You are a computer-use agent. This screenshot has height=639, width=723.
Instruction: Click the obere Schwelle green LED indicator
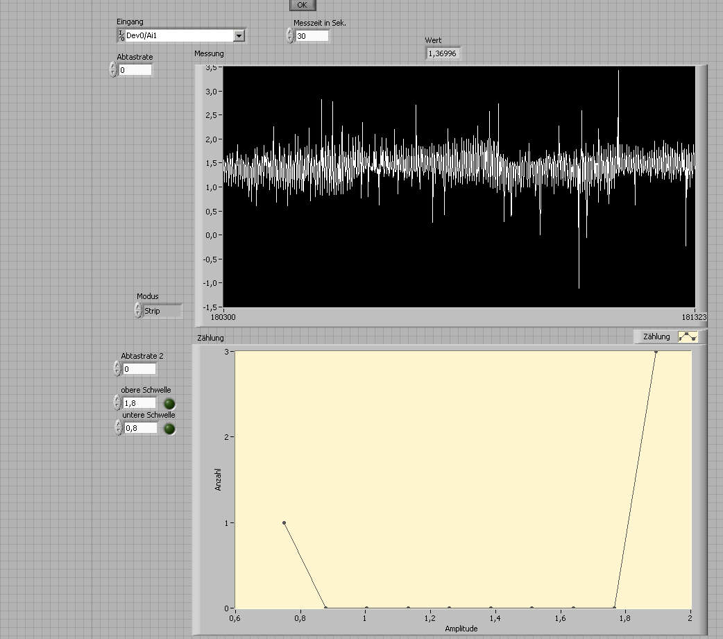pyautogui.click(x=170, y=404)
